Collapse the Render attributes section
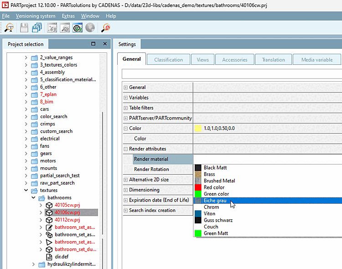342x269 pixels. coord(125,149)
